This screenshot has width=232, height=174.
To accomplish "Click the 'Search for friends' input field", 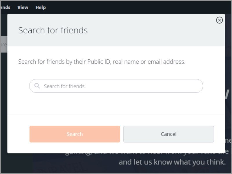I will [x=116, y=86].
